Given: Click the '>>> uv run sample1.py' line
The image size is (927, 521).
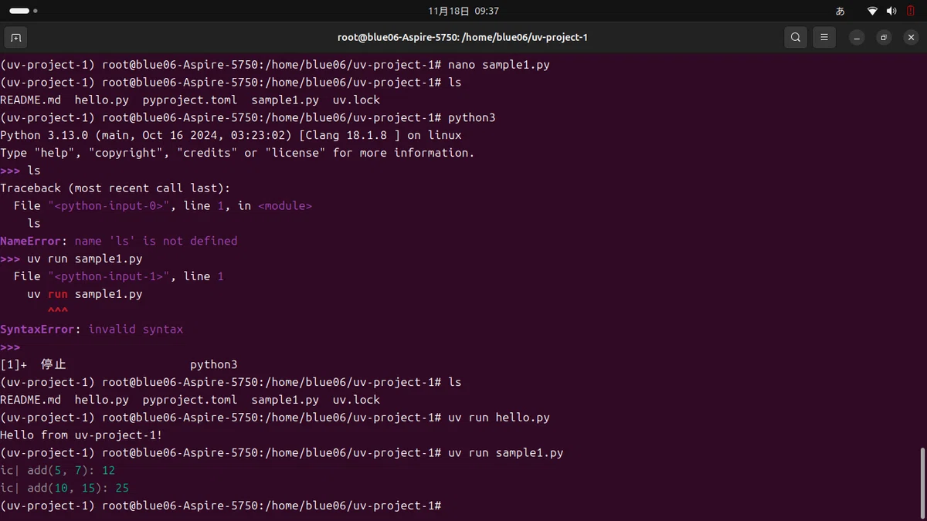Looking at the screenshot, I should [71, 259].
